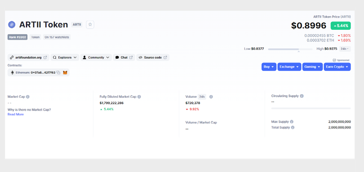Click Market Cap info icon

tap(28, 97)
